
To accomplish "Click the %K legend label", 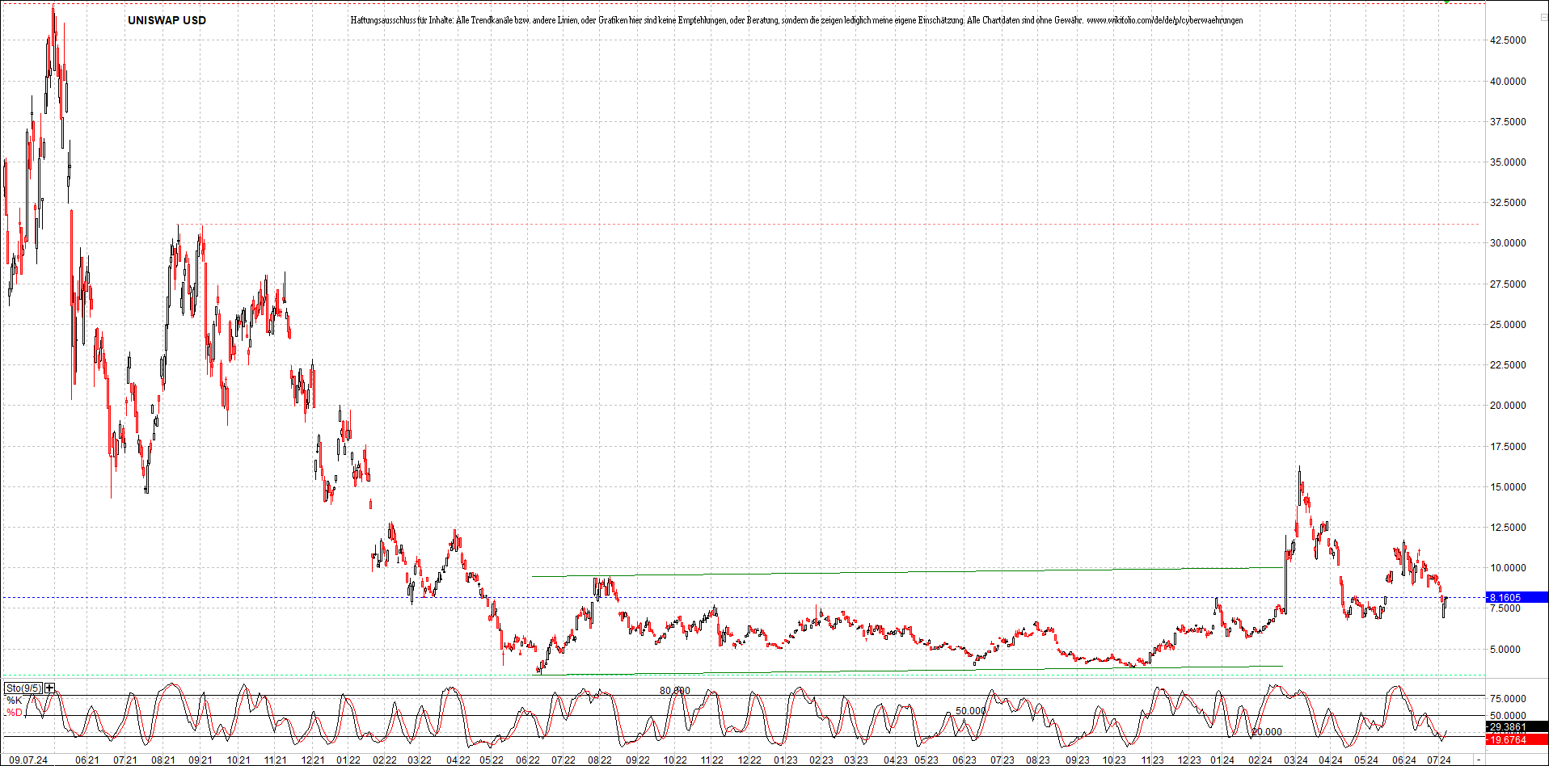I will click(15, 701).
